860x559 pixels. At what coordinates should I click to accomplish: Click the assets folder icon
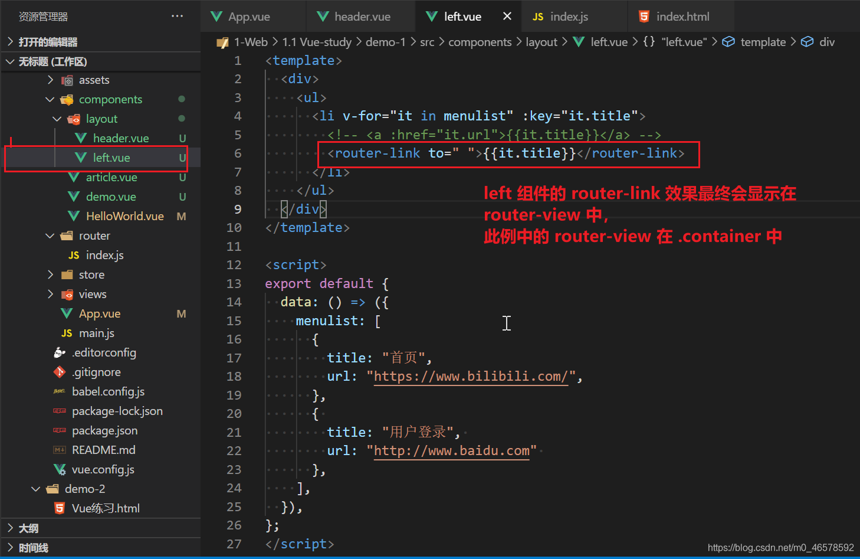[67, 80]
